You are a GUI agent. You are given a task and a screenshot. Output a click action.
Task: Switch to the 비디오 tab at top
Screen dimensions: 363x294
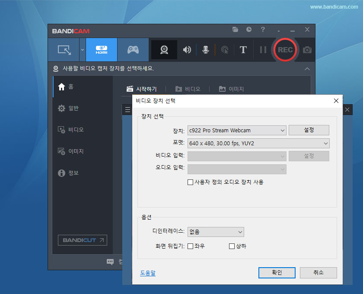click(188, 89)
